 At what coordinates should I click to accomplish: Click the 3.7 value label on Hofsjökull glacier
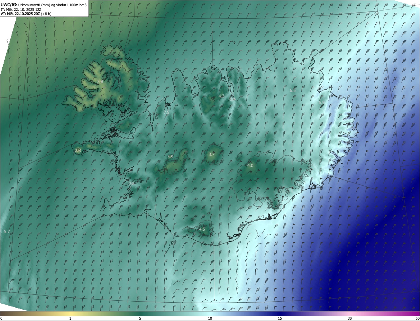tap(212, 155)
